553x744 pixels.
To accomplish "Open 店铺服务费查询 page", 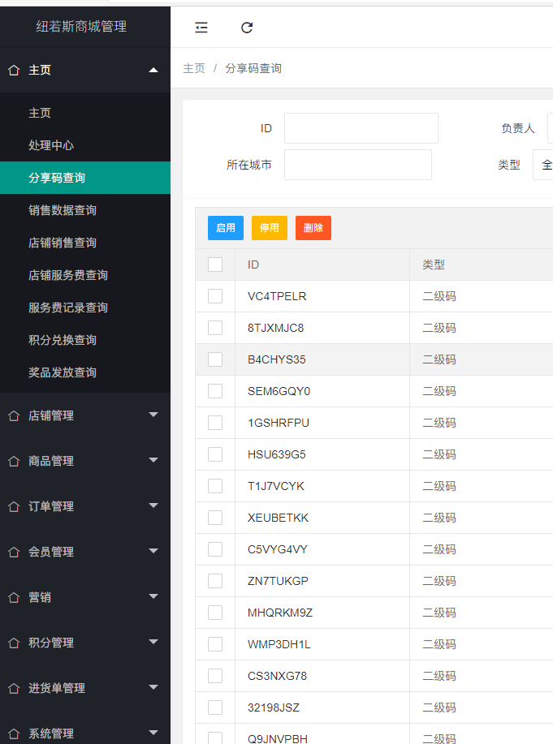I will [85, 275].
